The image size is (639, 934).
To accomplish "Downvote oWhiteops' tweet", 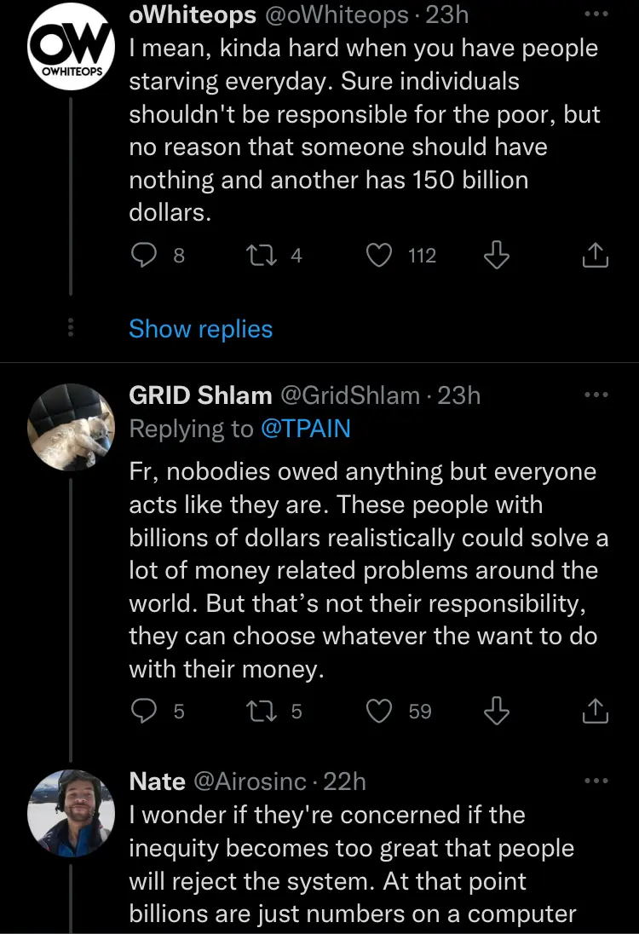I will click(496, 255).
